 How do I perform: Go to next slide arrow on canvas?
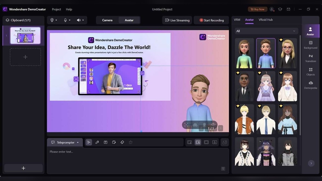pyautogui.click(x=220, y=128)
